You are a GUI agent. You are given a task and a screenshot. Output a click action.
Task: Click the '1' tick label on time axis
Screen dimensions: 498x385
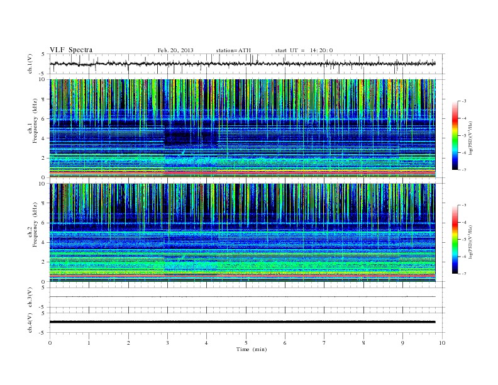pos(89,343)
